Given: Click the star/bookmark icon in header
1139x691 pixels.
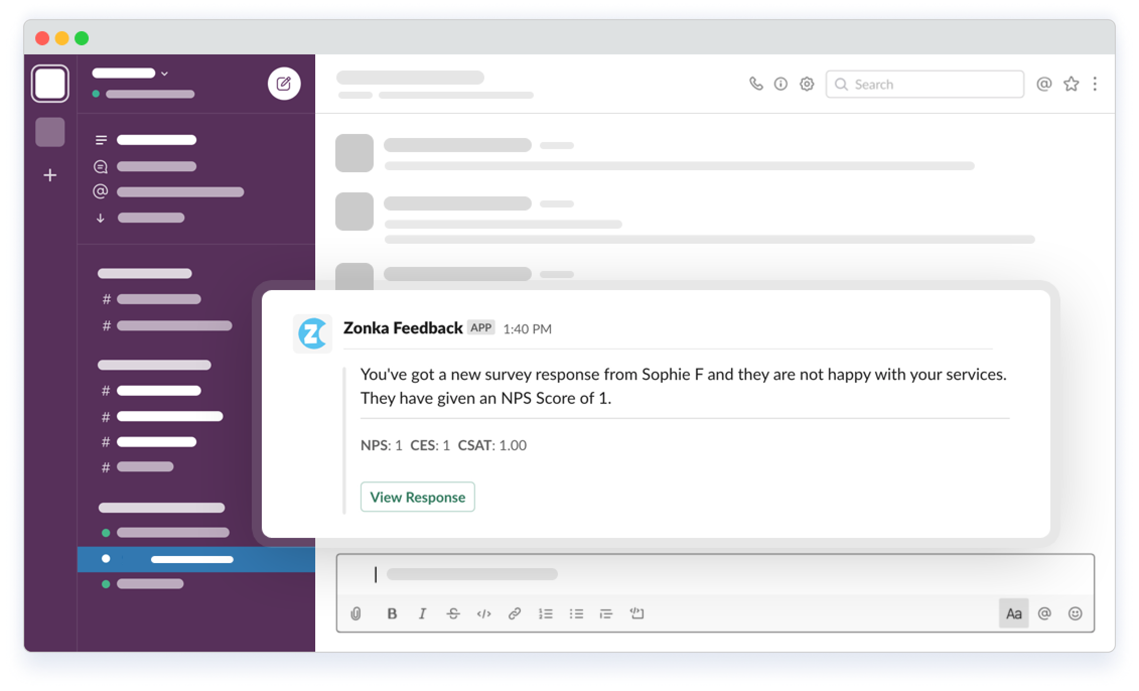Looking at the screenshot, I should click(x=1072, y=84).
